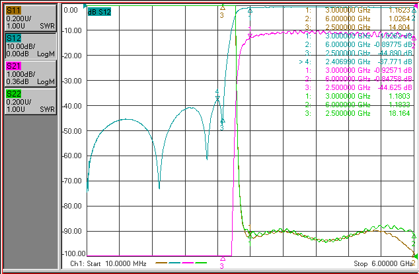The image size is (419, 274).
Task: Select the S21 LogM trace panel
Action: click(30, 73)
